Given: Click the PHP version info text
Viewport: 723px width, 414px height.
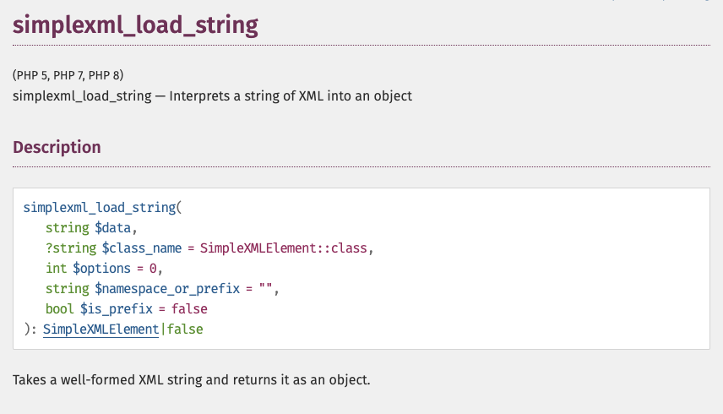Looking at the screenshot, I should [68, 75].
